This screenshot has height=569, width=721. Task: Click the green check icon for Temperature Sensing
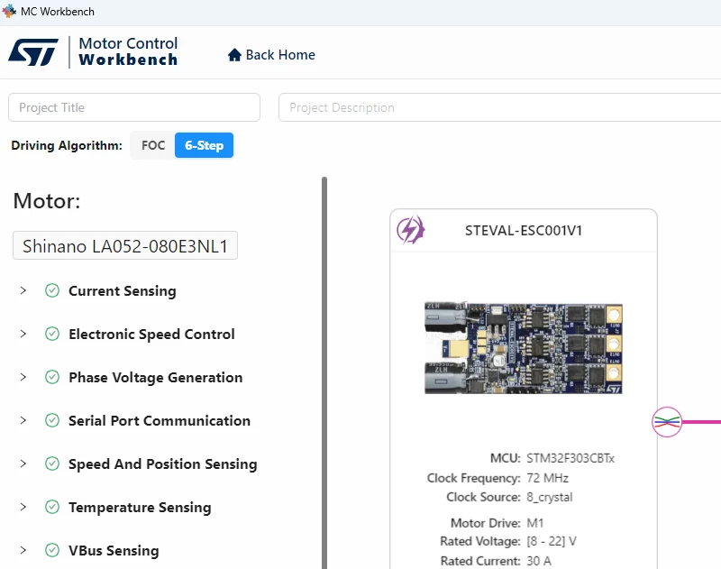tap(52, 507)
